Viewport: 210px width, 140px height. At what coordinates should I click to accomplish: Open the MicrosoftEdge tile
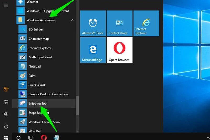coord(93,50)
